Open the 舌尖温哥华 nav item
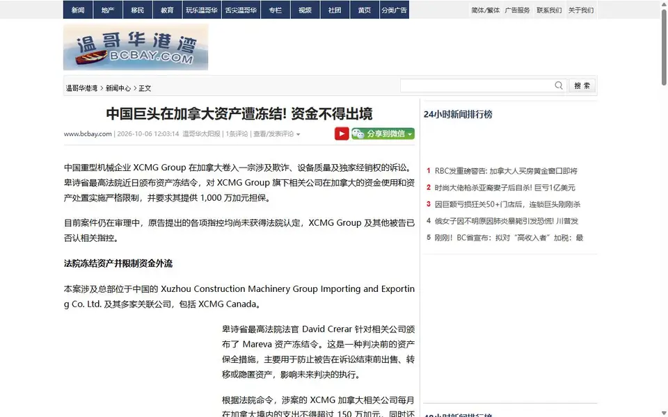 pos(241,10)
